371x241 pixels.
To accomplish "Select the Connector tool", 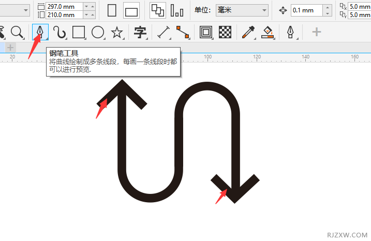I will 183,32.
